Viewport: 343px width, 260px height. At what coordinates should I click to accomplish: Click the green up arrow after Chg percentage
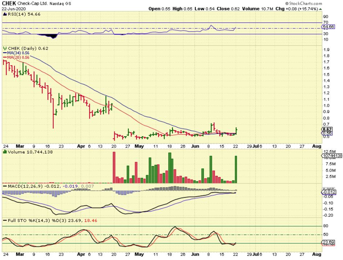point(320,9)
